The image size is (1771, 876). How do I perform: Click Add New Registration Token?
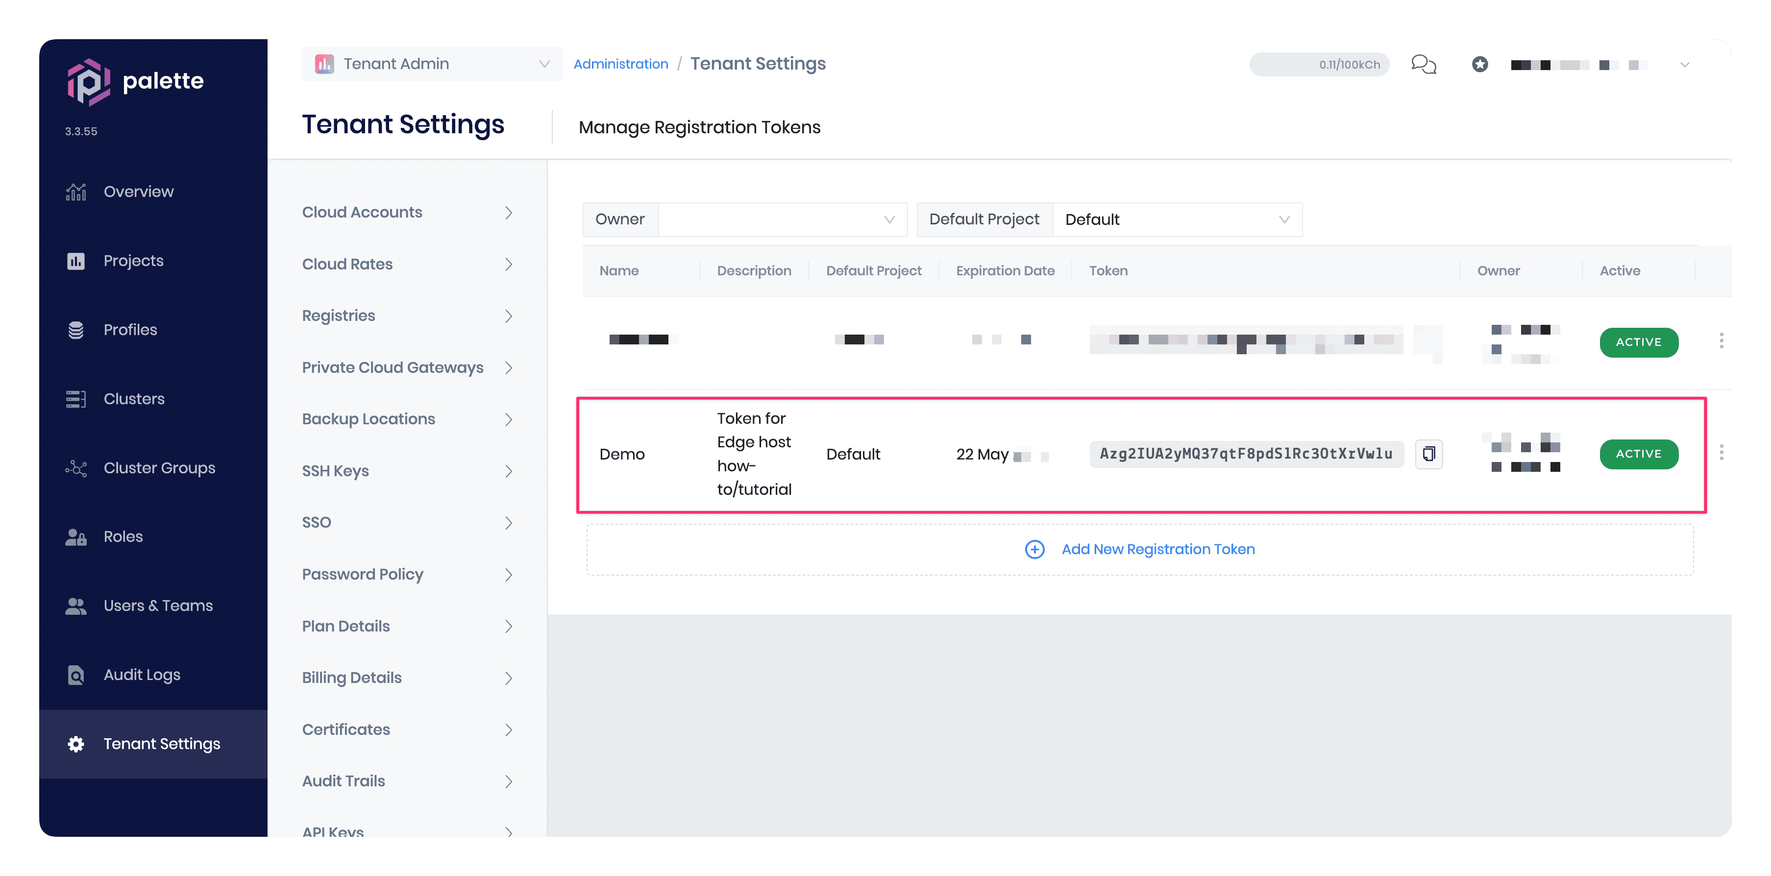point(1158,549)
